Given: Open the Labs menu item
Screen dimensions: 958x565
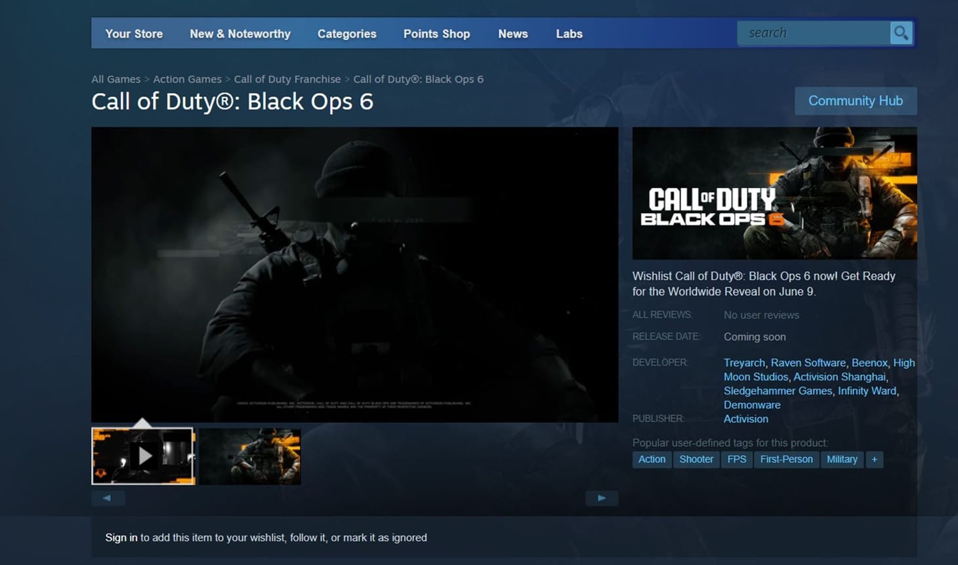Looking at the screenshot, I should [x=568, y=33].
